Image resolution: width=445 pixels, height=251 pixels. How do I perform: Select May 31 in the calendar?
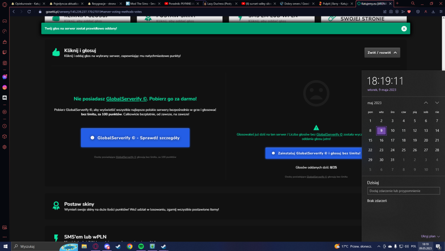click(x=392, y=160)
